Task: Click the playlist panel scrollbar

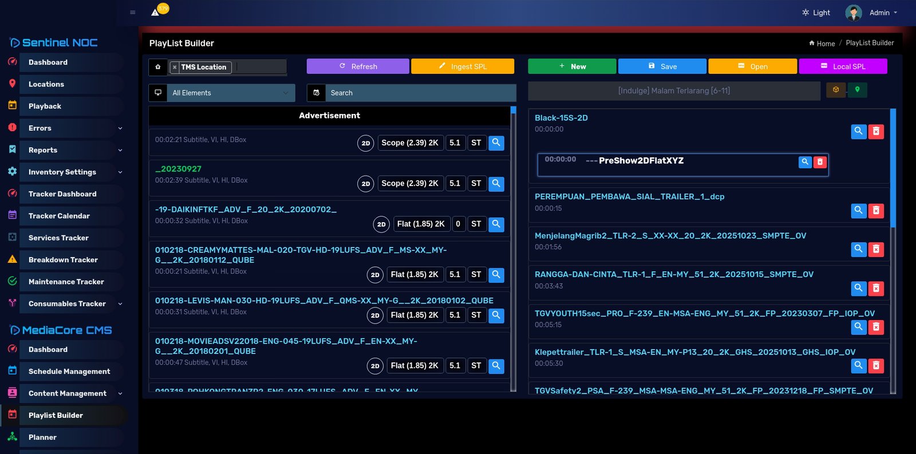Action: click(x=893, y=168)
